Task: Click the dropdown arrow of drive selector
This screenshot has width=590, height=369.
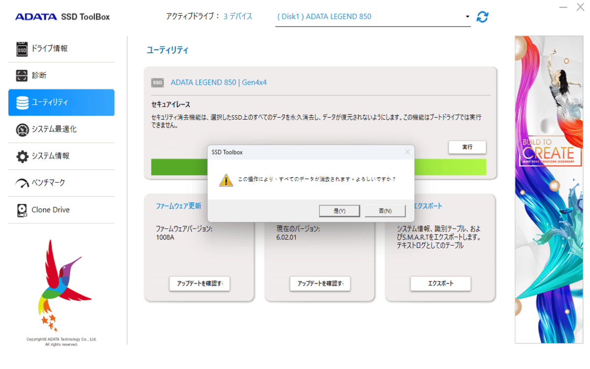Action: click(x=467, y=17)
